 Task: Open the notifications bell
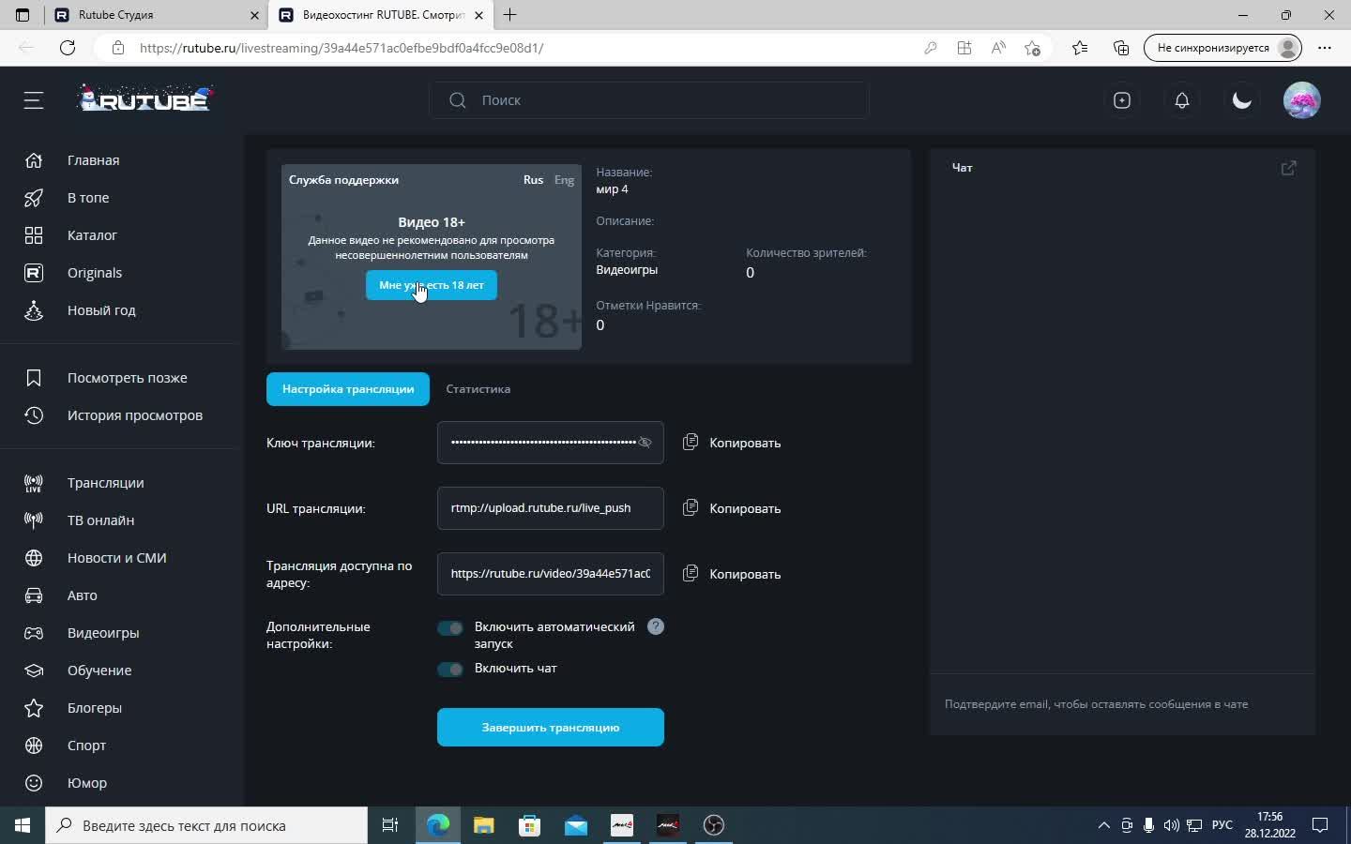(x=1182, y=100)
